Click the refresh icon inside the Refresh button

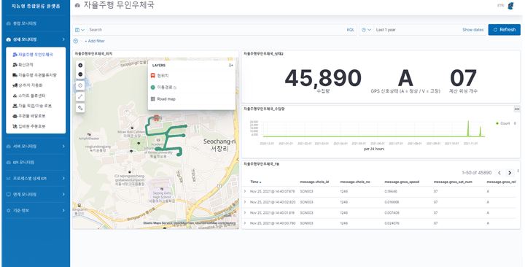pyautogui.click(x=496, y=29)
